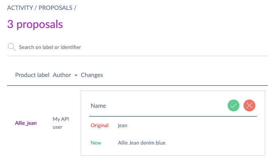Sort proposals by Author column header
268x158 pixels.
[62, 75]
